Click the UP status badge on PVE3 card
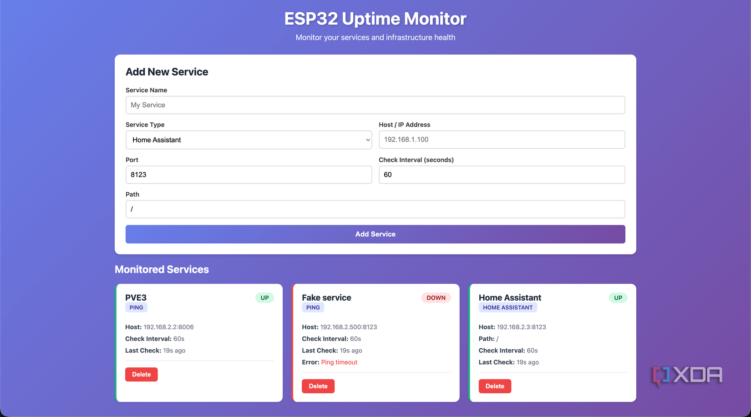Screen dimensions: 751x417 pos(264,297)
